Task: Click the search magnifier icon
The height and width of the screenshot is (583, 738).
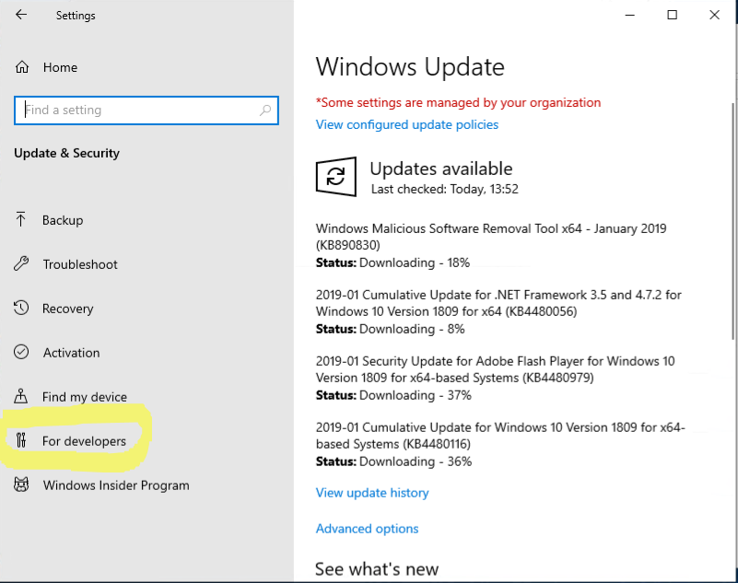Action: click(265, 111)
